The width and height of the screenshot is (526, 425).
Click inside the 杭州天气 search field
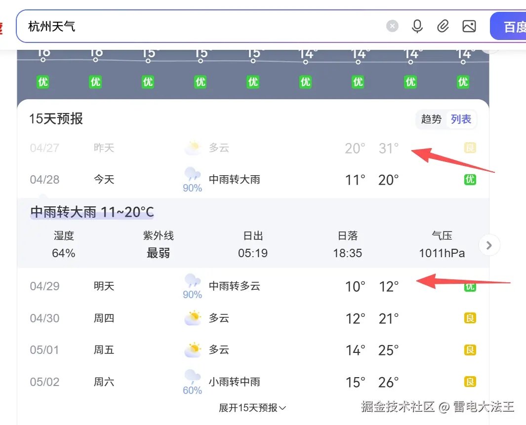click(198, 26)
